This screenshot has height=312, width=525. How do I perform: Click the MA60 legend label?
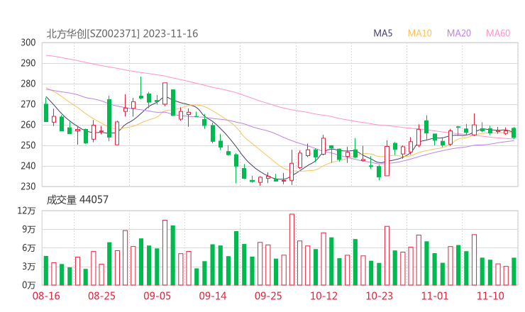click(498, 33)
